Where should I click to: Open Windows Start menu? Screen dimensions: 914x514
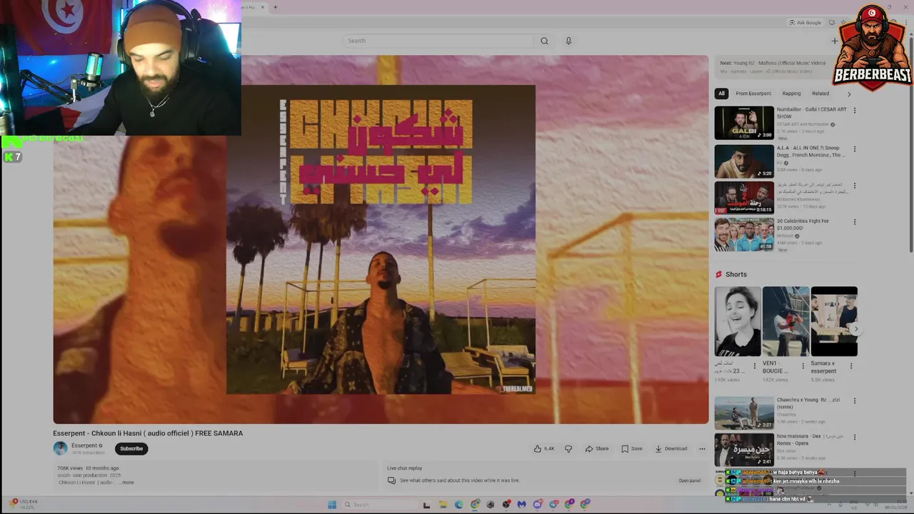[x=332, y=504]
